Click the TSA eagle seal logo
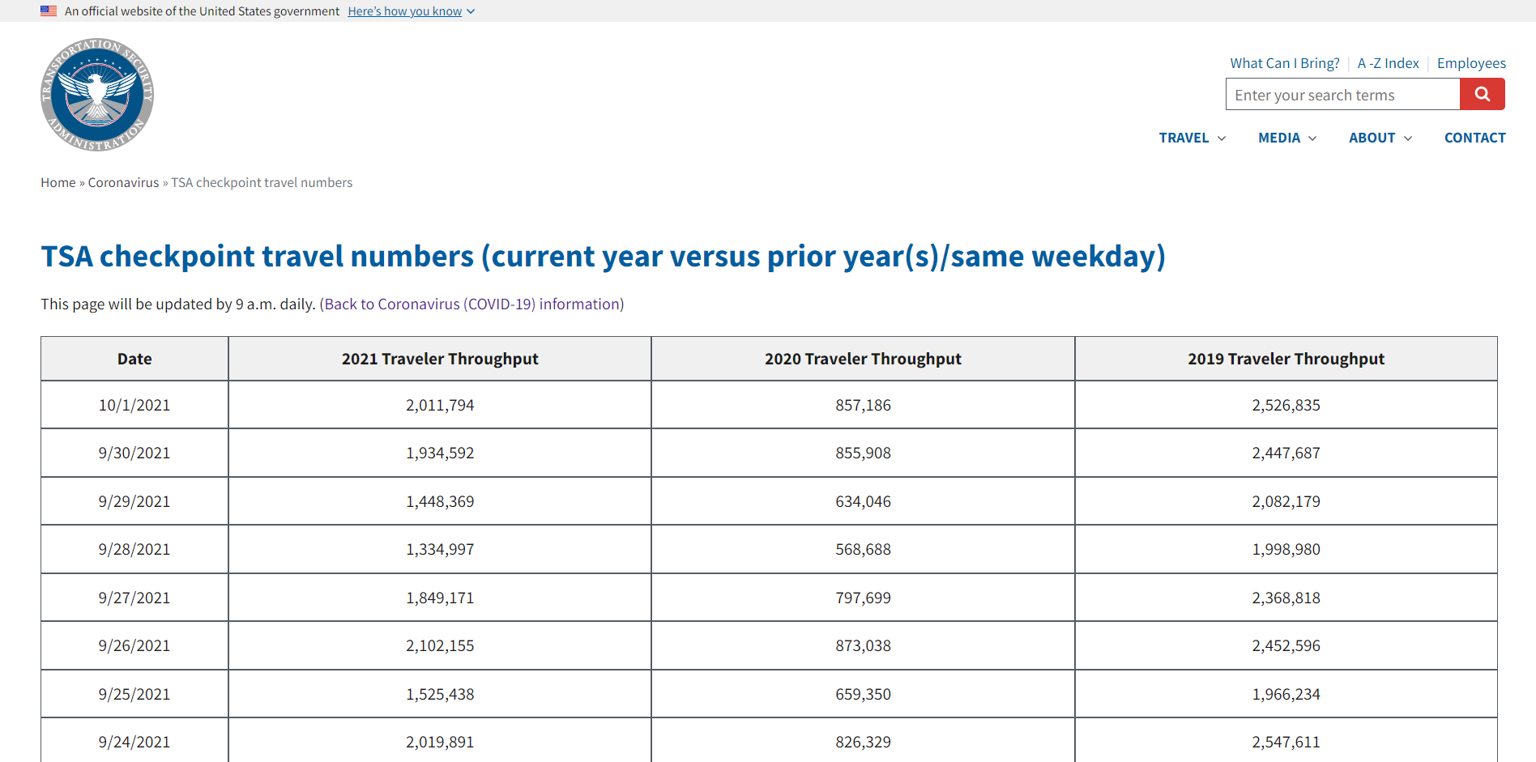Viewport: 1536px width, 762px height. click(x=97, y=95)
